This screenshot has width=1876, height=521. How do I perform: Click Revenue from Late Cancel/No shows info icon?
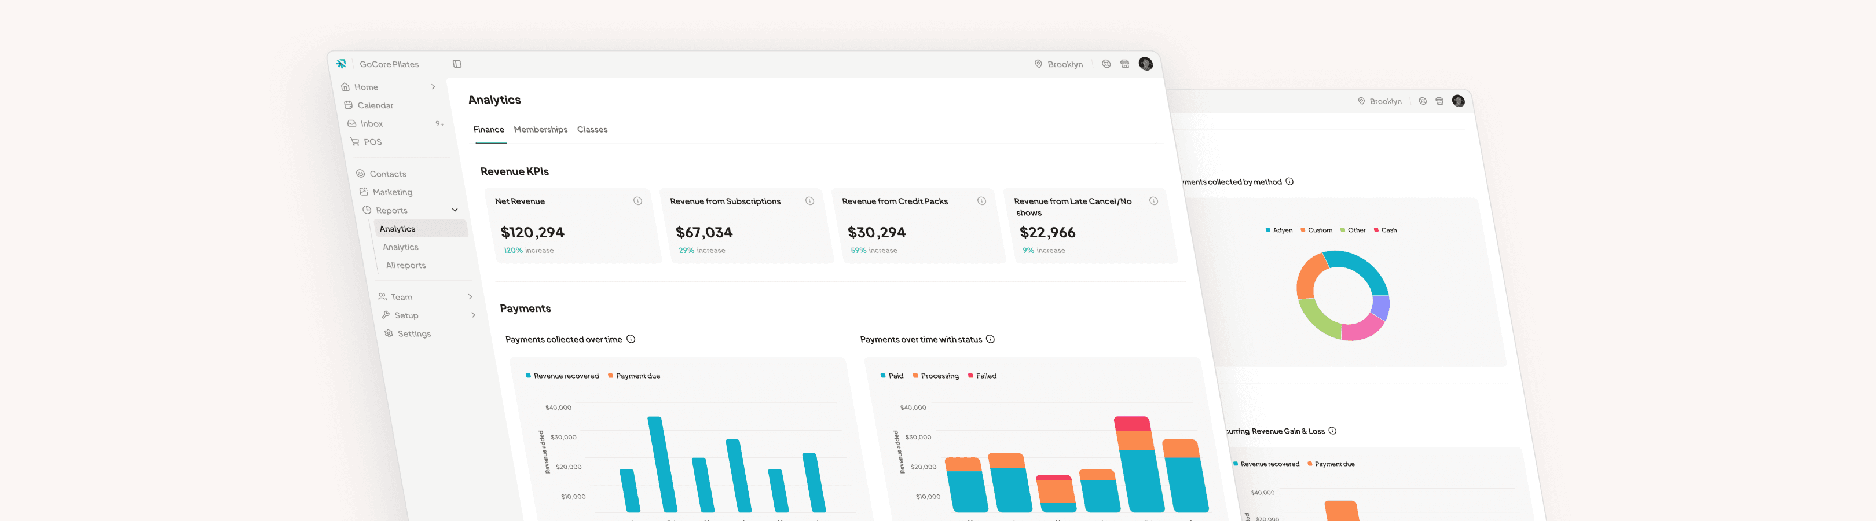1153,201
